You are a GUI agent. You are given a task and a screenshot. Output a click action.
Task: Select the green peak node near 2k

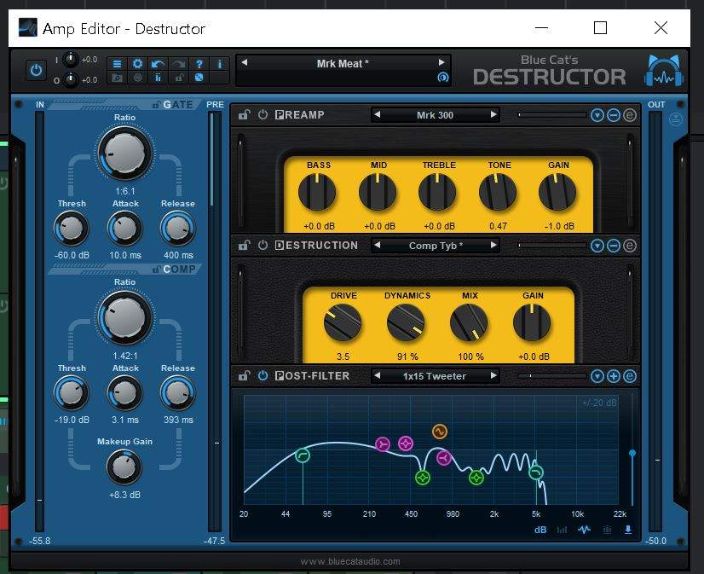(476, 478)
